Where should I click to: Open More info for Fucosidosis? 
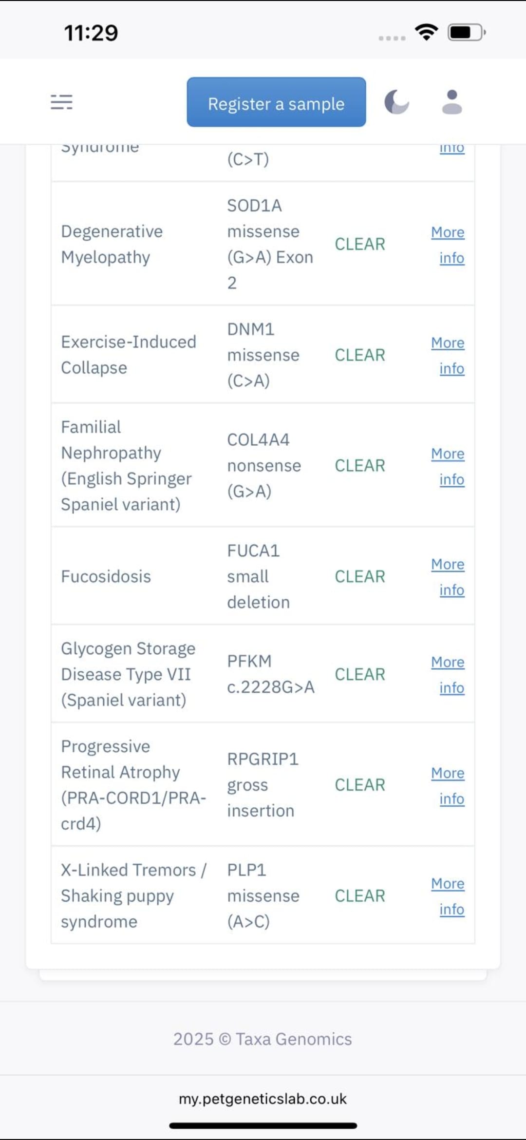[x=448, y=577]
